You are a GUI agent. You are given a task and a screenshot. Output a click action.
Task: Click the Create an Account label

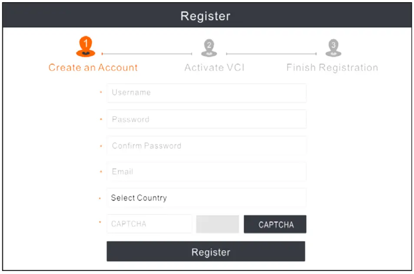tap(94, 67)
